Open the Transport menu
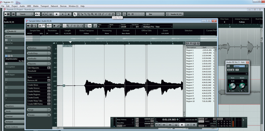This screenshot has width=265, height=131. [45, 6]
